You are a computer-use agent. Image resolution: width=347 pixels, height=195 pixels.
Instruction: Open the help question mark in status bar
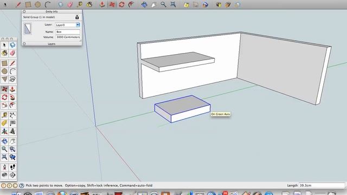22,185
